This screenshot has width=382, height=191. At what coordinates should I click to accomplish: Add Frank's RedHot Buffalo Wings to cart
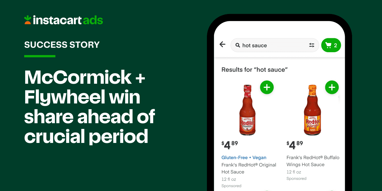tap(332, 87)
